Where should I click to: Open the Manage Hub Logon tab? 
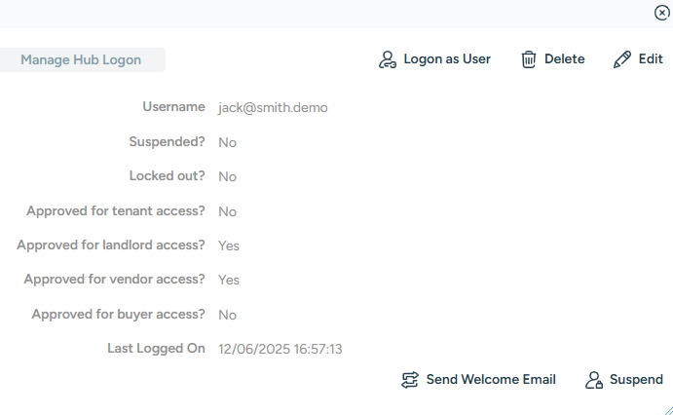[x=81, y=59]
